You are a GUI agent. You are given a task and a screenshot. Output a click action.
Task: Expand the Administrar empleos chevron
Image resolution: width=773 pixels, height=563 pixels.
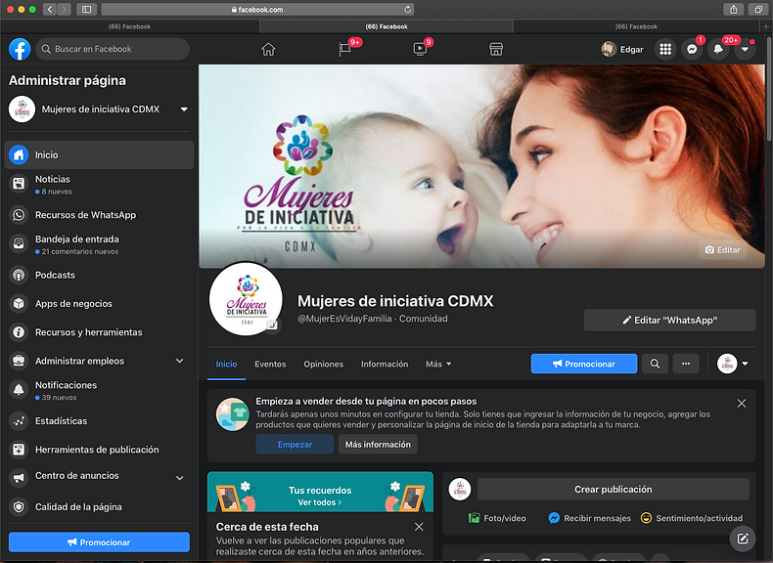pyautogui.click(x=180, y=361)
